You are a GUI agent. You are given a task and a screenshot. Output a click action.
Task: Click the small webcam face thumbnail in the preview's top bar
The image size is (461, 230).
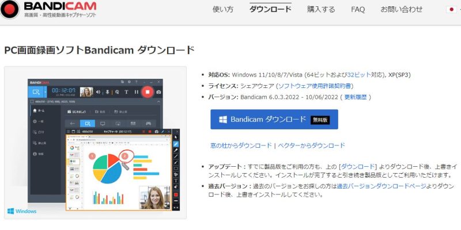pos(86,92)
